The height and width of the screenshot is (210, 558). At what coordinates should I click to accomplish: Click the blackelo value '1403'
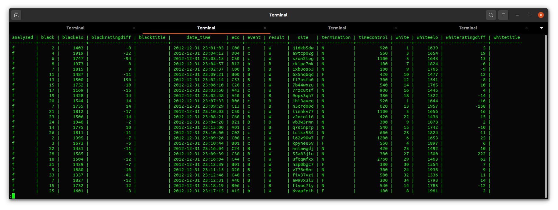pyautogui.click(x=78, y=48)
